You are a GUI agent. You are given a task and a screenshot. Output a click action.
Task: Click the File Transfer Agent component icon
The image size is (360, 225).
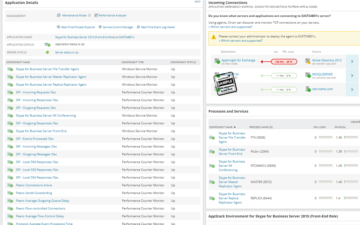(10, 69)
